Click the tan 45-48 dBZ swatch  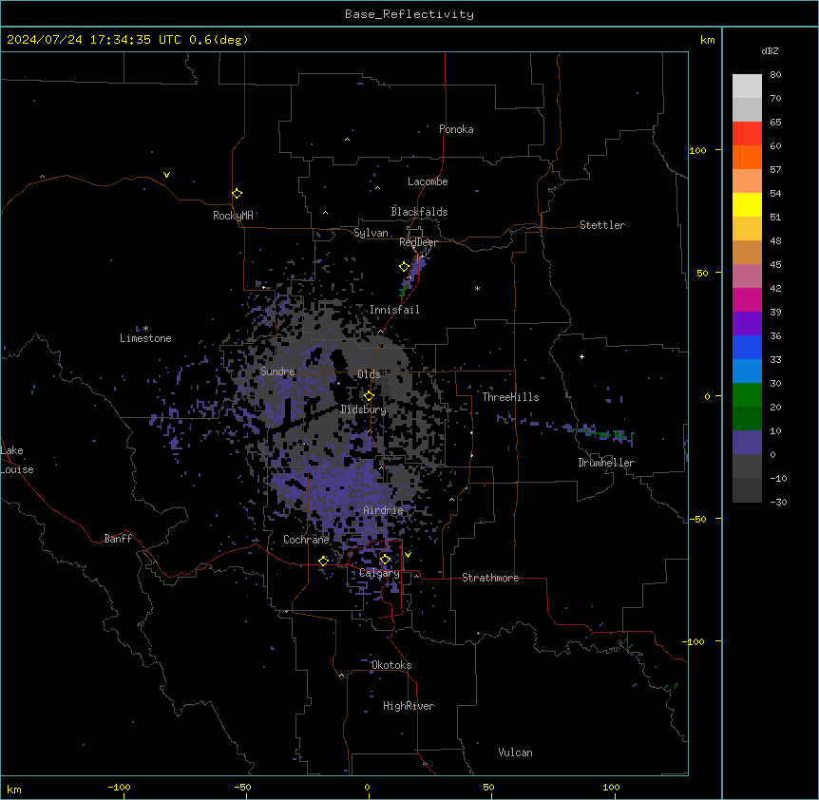coord(747,252)
